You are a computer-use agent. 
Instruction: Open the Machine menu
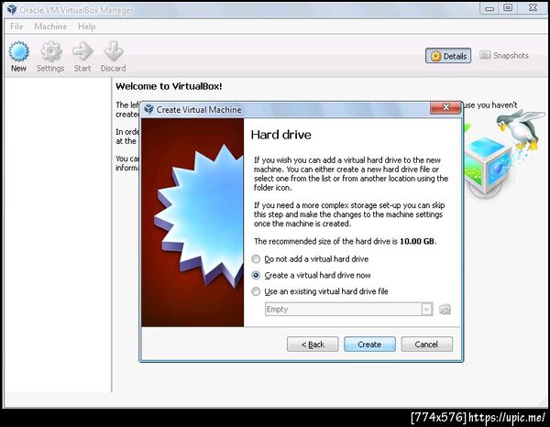click(x=50, y=27)
